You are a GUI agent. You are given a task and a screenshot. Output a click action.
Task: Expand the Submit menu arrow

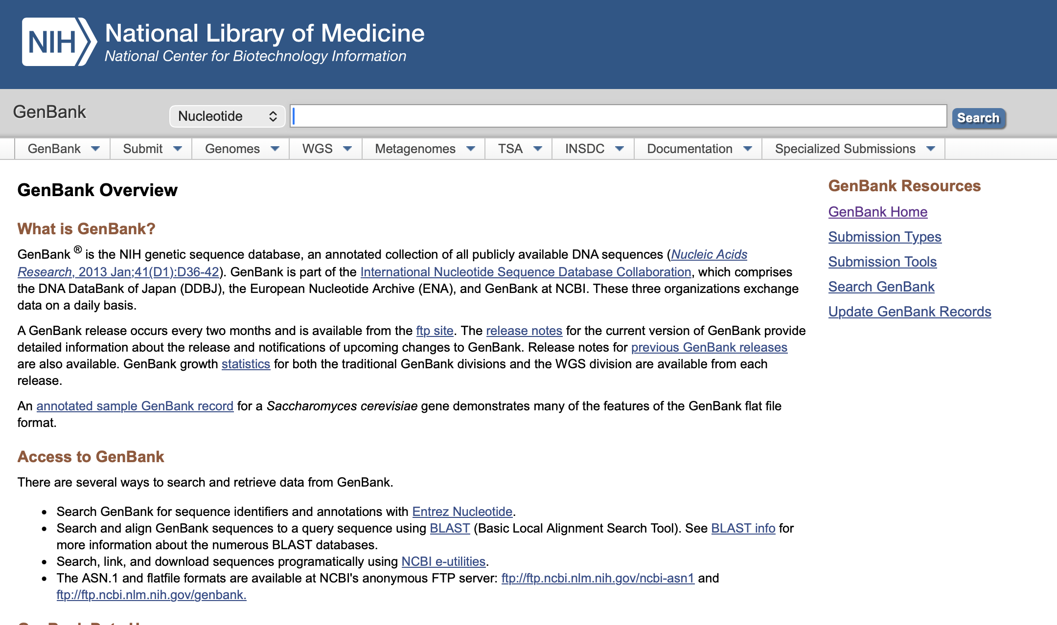coord(178,149)
